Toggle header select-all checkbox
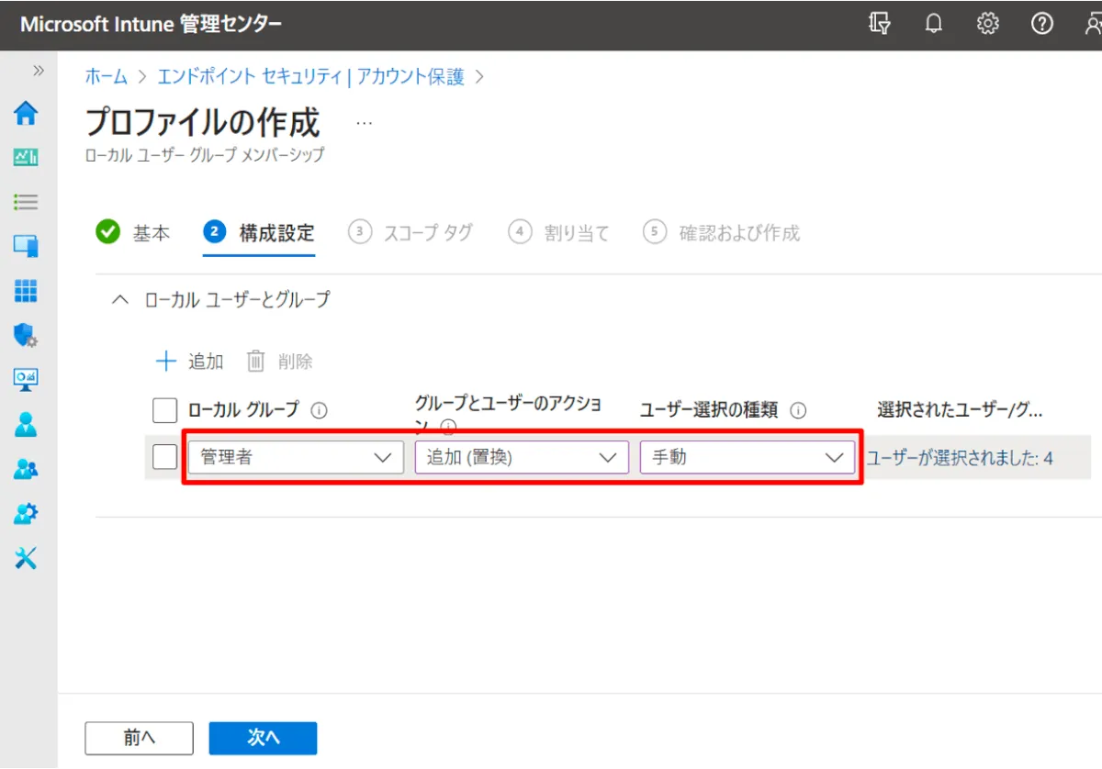The image size is (1102, 769). (x=164, y=409)
